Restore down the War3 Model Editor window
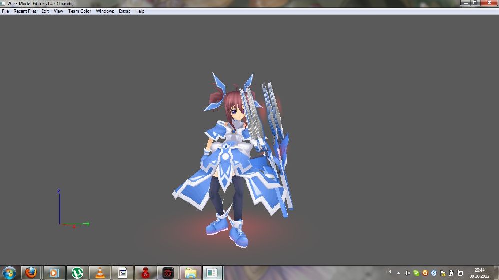499x280 pixels. (x=475, y=3)
